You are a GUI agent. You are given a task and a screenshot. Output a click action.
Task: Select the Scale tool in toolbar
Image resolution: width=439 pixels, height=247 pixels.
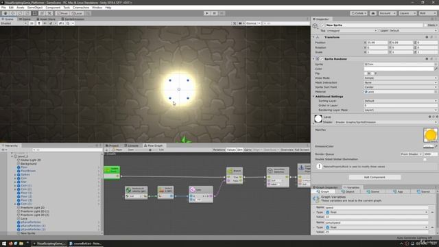(27, 13)
